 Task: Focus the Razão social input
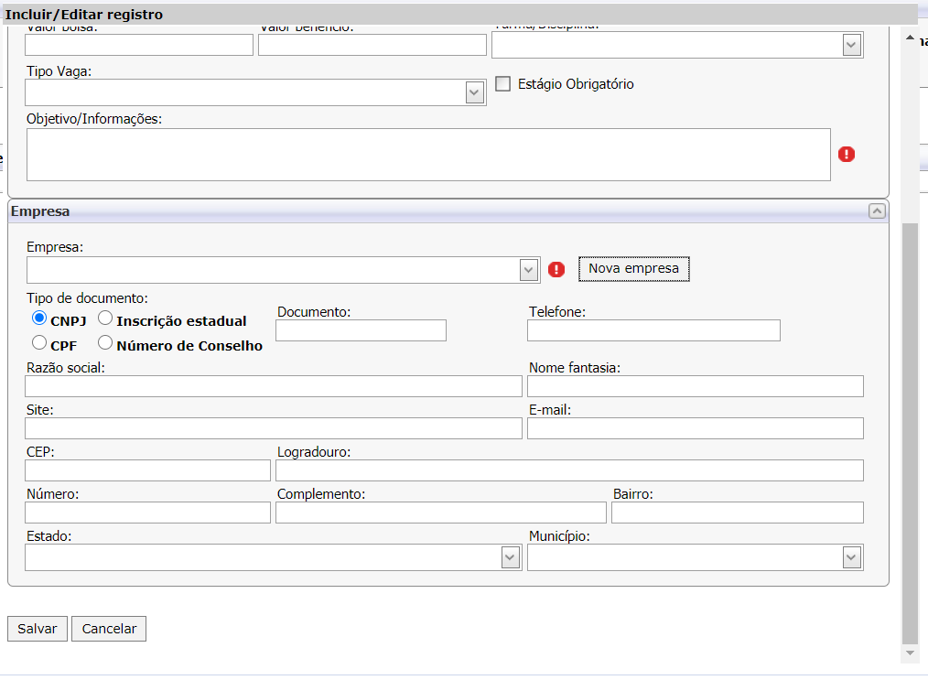274,386
